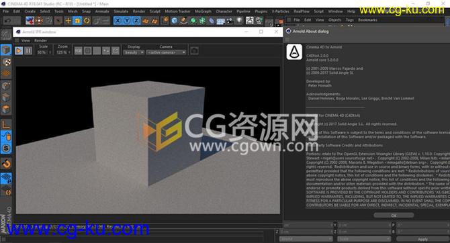Click the IPR Zoom 125% field

point(63,52)
